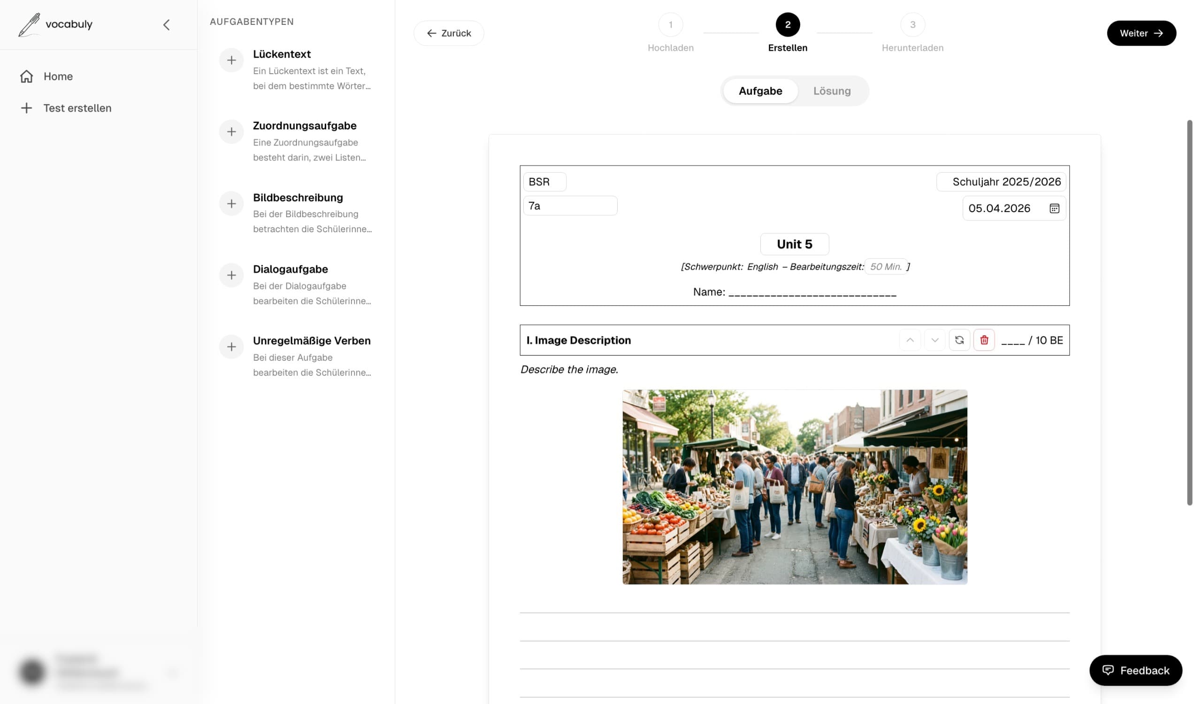Add Unregelmäßige Verben task via plus icon
Image resolution: width=1195 pixels, height=704 pixels.
coord(231,347)
